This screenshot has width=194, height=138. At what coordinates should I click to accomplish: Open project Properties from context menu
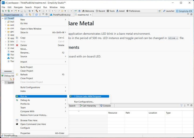point(41,133)
